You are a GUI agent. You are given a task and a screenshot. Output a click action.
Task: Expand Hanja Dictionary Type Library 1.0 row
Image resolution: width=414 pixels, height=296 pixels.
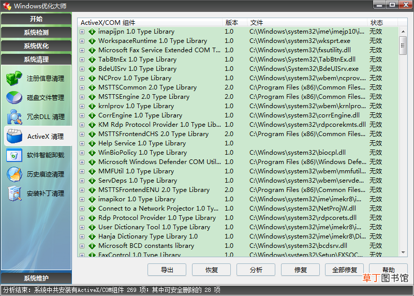[82, 236]
